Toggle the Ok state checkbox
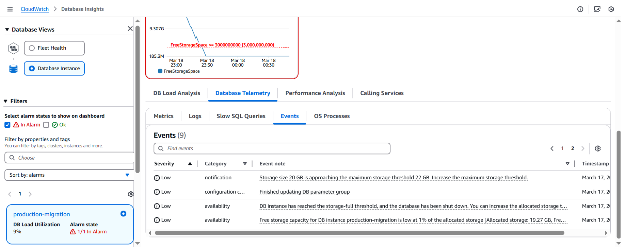The width and height of the screenshot is (625, 250). [46, 125]
